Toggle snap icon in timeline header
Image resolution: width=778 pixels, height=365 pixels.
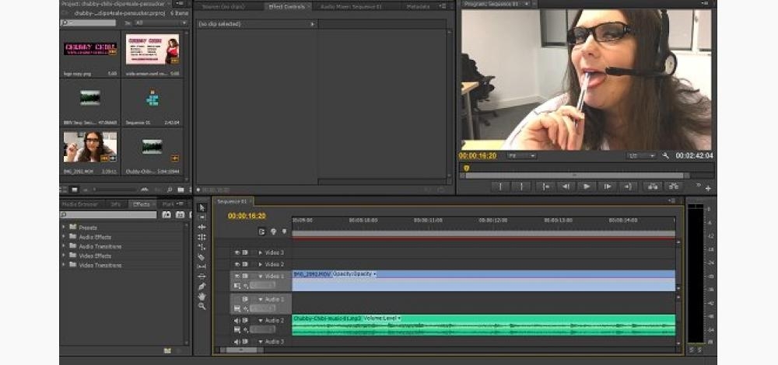point(262,231)
